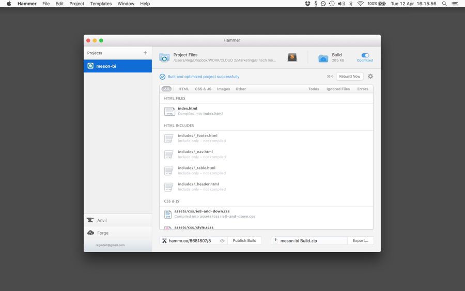
Task: Select the meson-bi project
Action: tap(118, 66)
